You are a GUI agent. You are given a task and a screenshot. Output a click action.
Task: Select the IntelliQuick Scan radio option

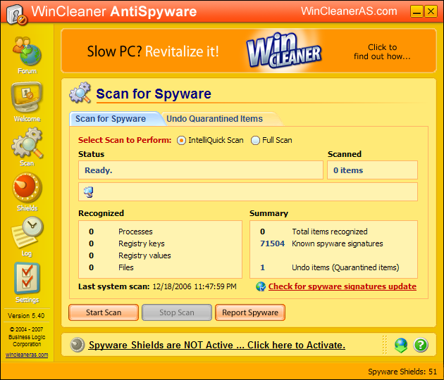pos(182,140)
